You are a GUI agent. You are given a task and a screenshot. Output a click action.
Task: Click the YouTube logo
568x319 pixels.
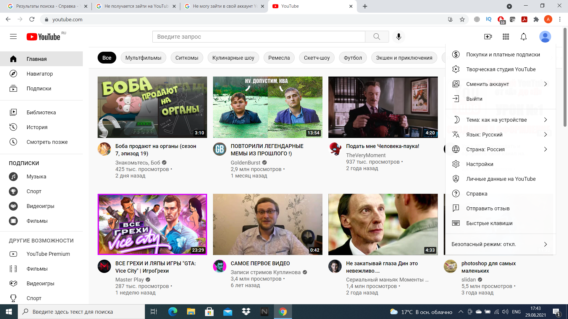tap(43, 37)
